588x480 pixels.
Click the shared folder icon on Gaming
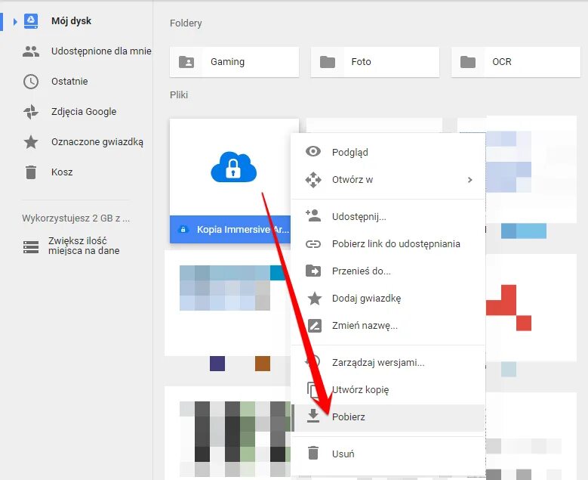pos(186,62)
